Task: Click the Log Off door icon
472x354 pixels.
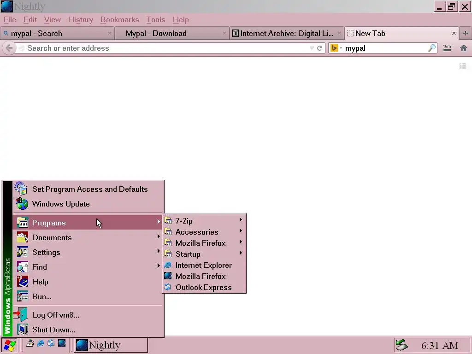Action: click(21, 314)
